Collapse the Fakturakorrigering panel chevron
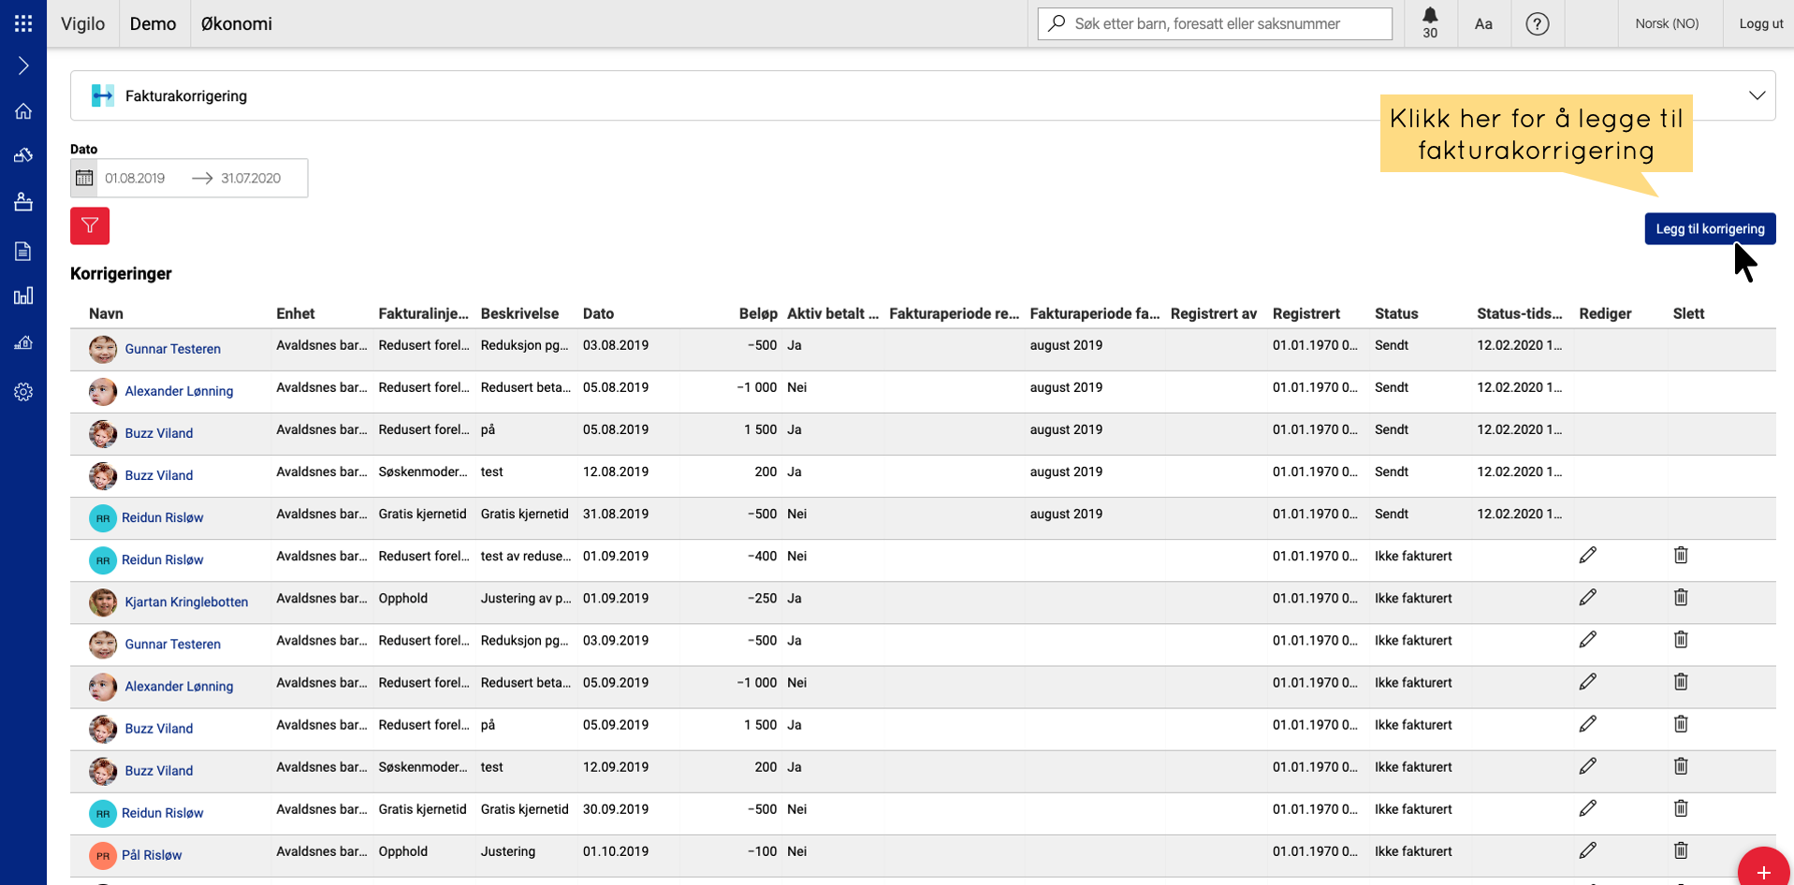Image resolution: width=1794 pixels, height=885 pixels. [1757, 95]
